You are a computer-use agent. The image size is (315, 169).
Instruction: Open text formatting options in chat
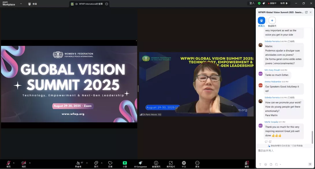click(x=260, y=164)
